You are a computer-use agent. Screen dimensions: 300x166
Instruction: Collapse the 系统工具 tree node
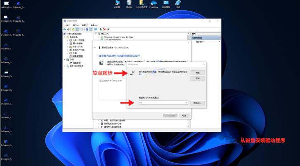pos(65,37)
